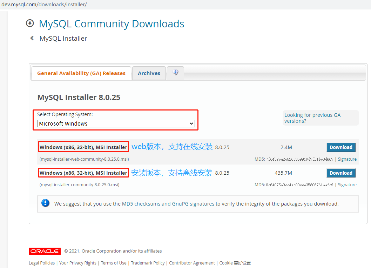Click the blue info icon in the suggestion box
371x268 pixels.
pos(46,203)
